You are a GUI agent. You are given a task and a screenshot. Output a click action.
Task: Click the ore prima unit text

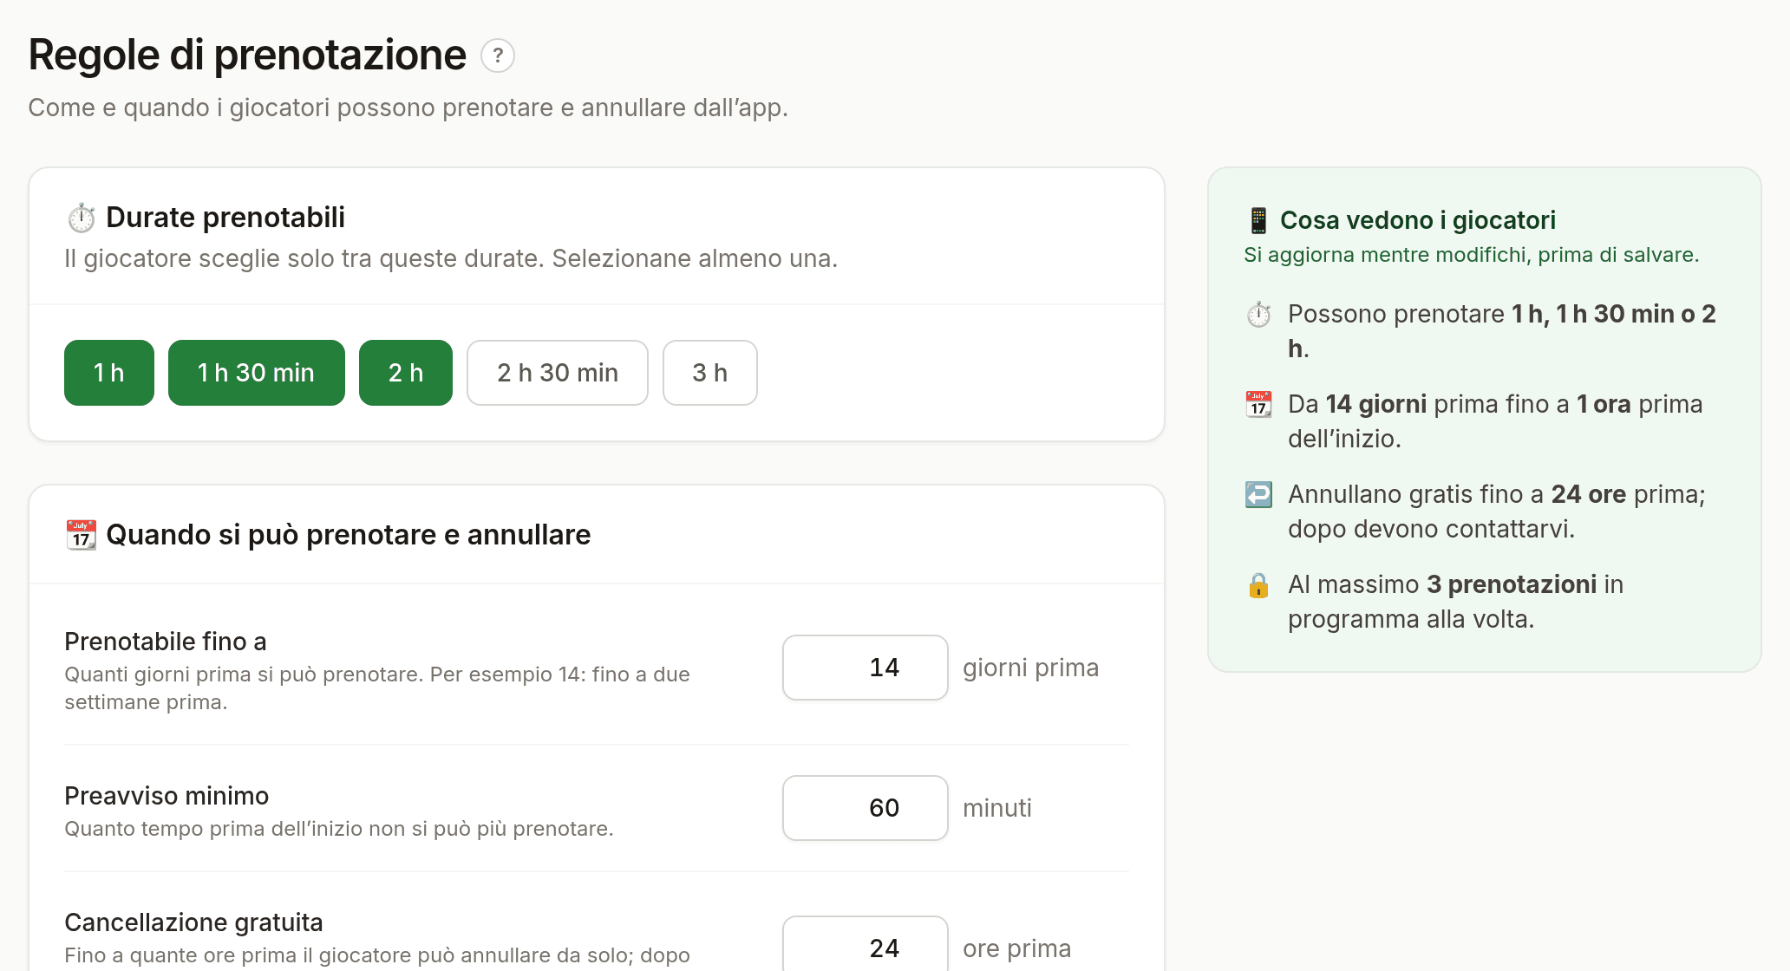tap(1016, 948)
